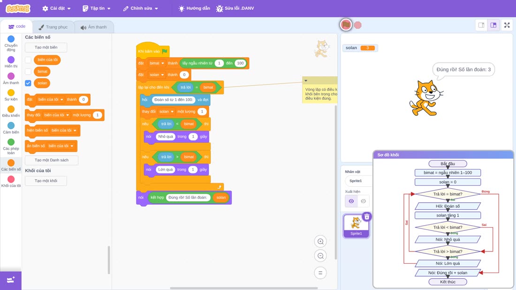Open the add extension button at bottom left
Image resolution: width=516 pixels, height=290 pixels.
(11, 280)
